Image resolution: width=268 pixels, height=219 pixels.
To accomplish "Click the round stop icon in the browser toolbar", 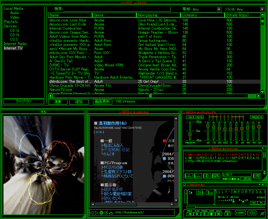I will pyautogui.click(x=102, y=213).
